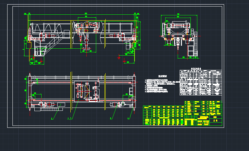Click the green parts list table at bottom
Viewport: 249px width, 151px height.
coord(164,115)
